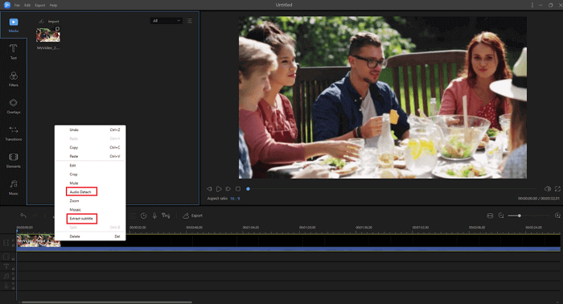
Task: Click the timeline Redo arrow icon
Action: click(x=35, y=216)
